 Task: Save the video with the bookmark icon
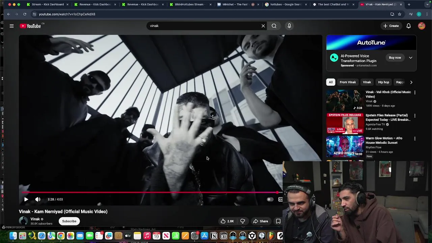278,221
